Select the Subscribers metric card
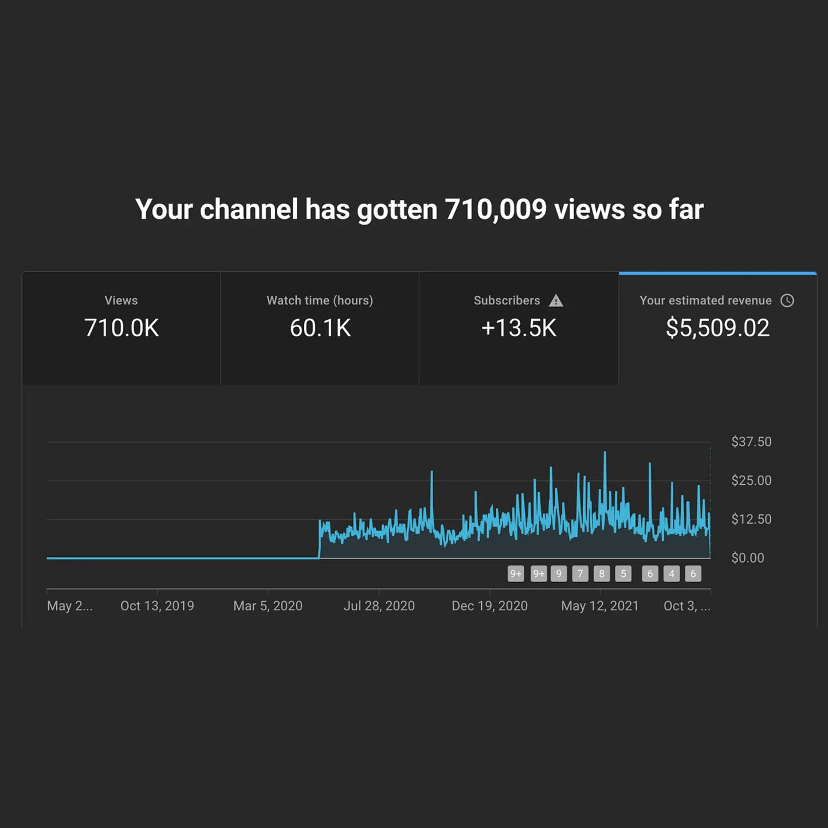The height and width of the screenshot is (828, 828). (x=517, y=328)
